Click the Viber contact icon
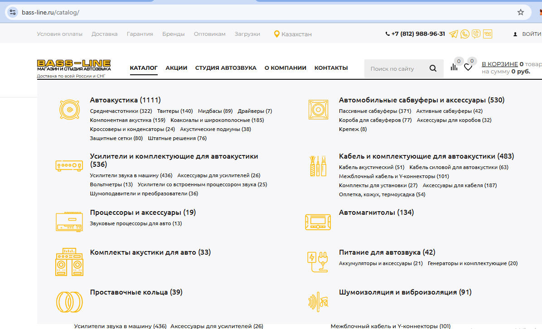542x329 pixels. pos(476,34)
